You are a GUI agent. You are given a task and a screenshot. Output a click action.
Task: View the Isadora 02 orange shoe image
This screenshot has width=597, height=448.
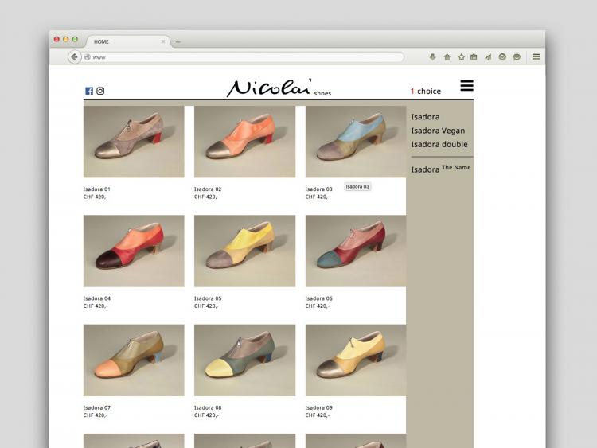point(245,142)
